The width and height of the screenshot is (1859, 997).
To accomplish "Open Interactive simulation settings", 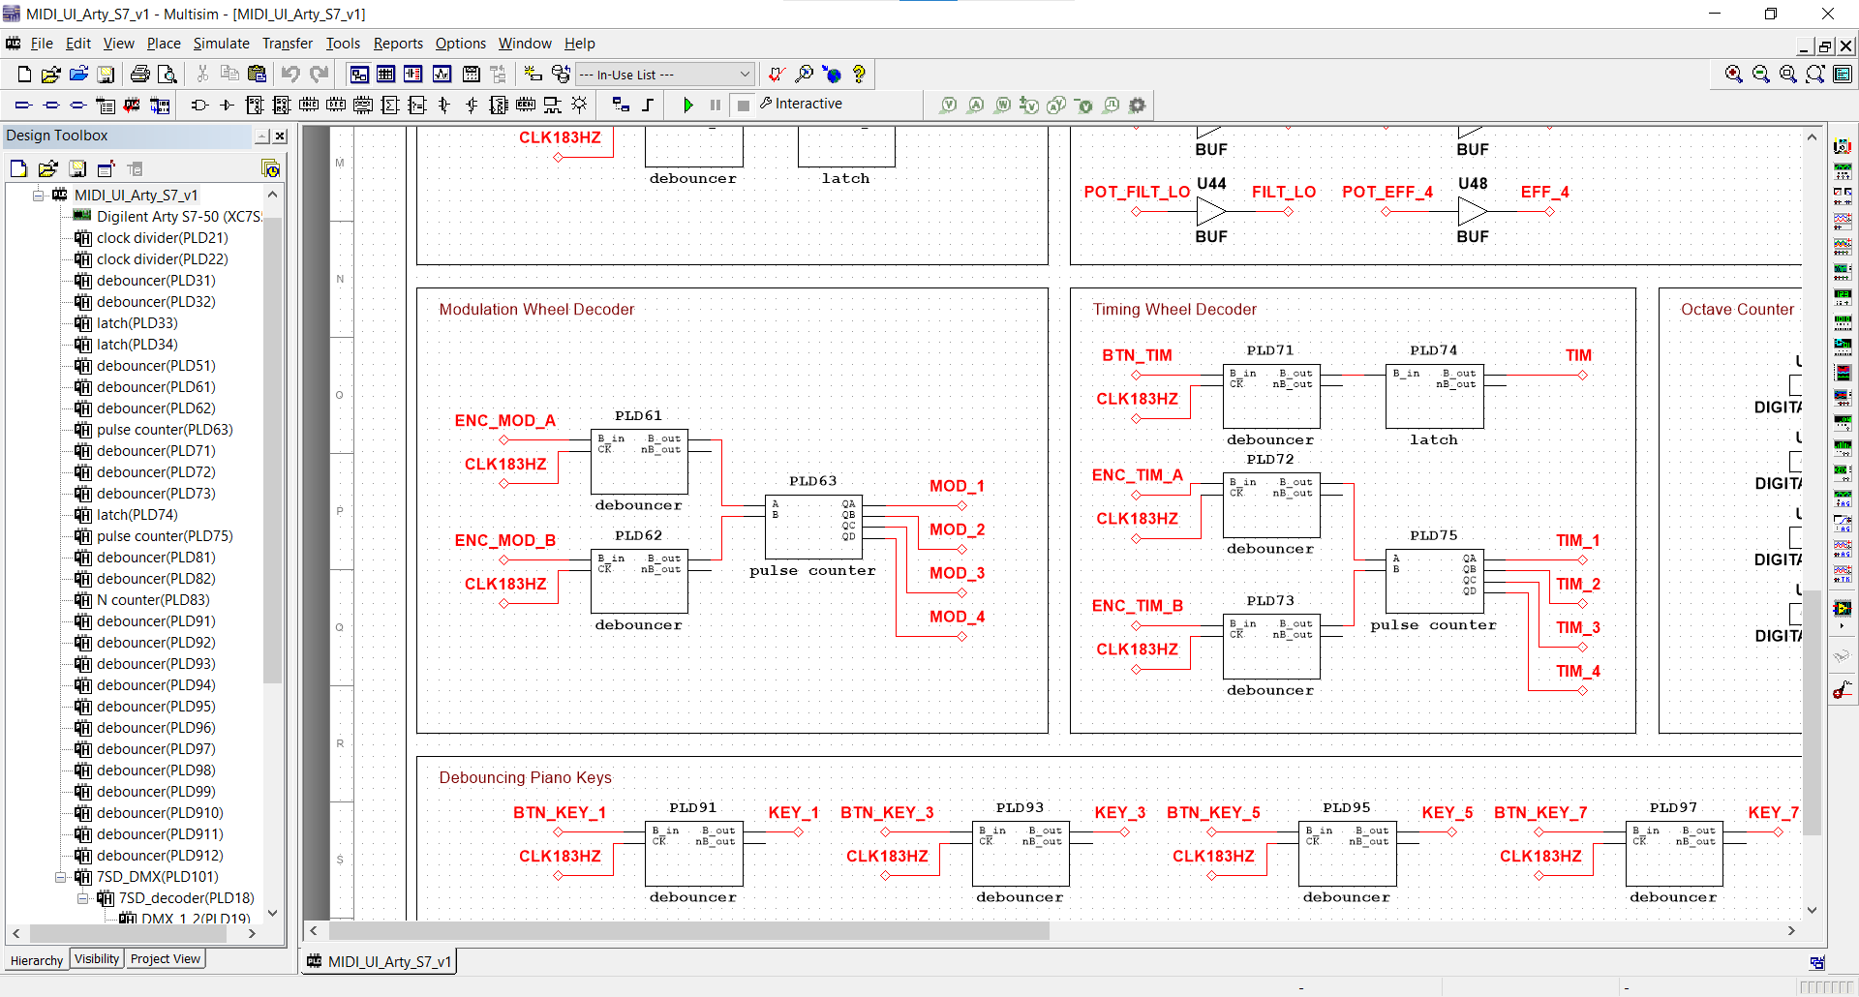I will coord(801,104).
